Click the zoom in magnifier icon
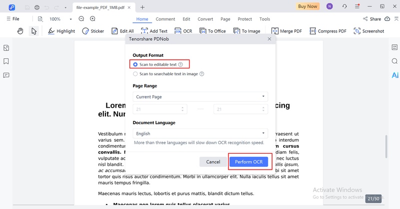 click(x=92, y=19)
